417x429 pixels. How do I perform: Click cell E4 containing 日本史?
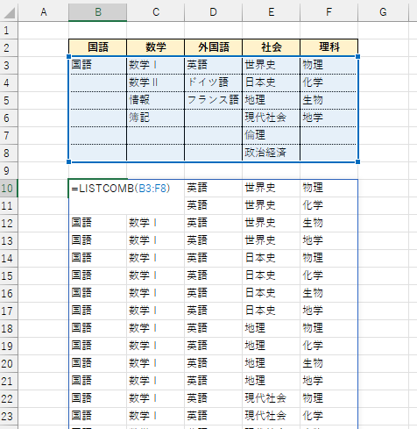(x=272, y=82)
